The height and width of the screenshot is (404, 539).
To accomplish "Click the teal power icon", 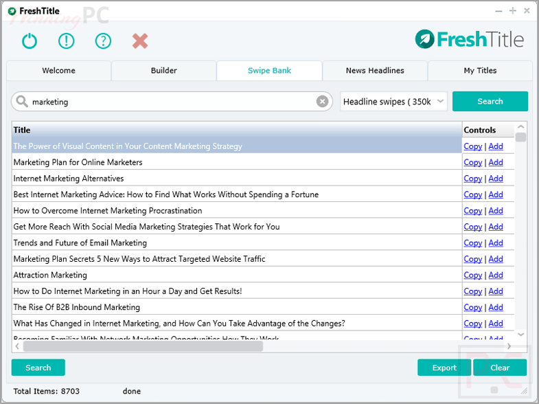I will coord(30,41).
